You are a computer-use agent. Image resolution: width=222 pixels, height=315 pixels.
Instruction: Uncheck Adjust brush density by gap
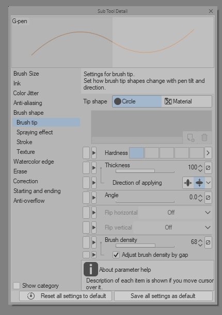point(116,255)
